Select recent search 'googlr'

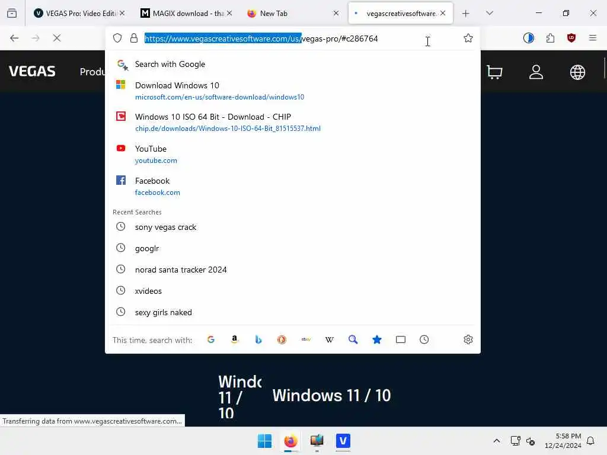[x=293, y=248]
